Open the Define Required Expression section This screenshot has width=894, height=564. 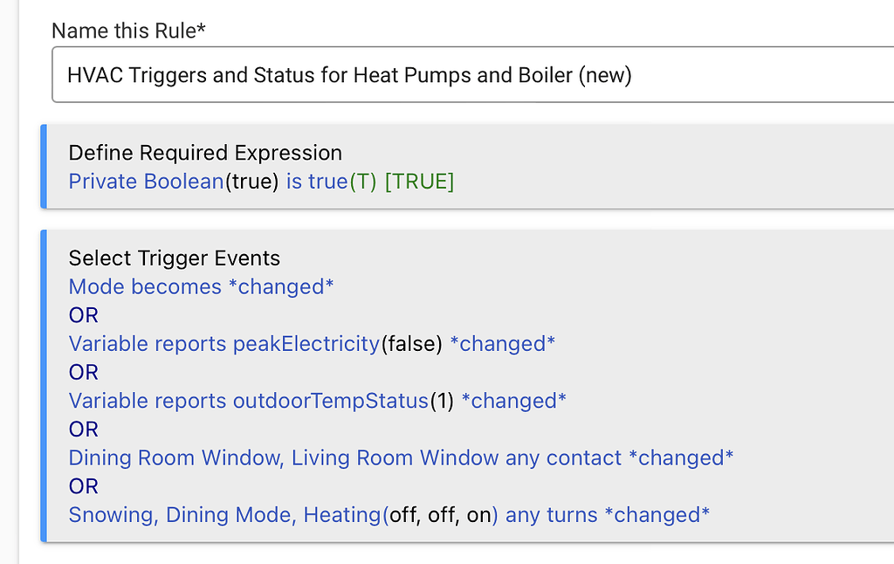tap(205, 153)
